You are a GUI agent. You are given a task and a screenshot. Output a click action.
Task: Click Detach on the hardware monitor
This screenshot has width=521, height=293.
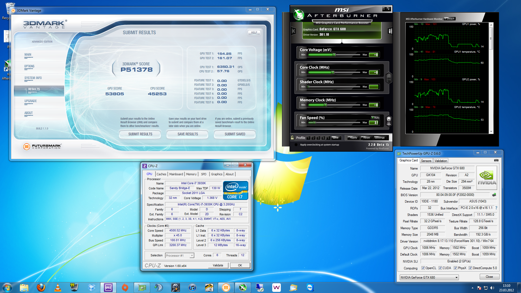450,19
